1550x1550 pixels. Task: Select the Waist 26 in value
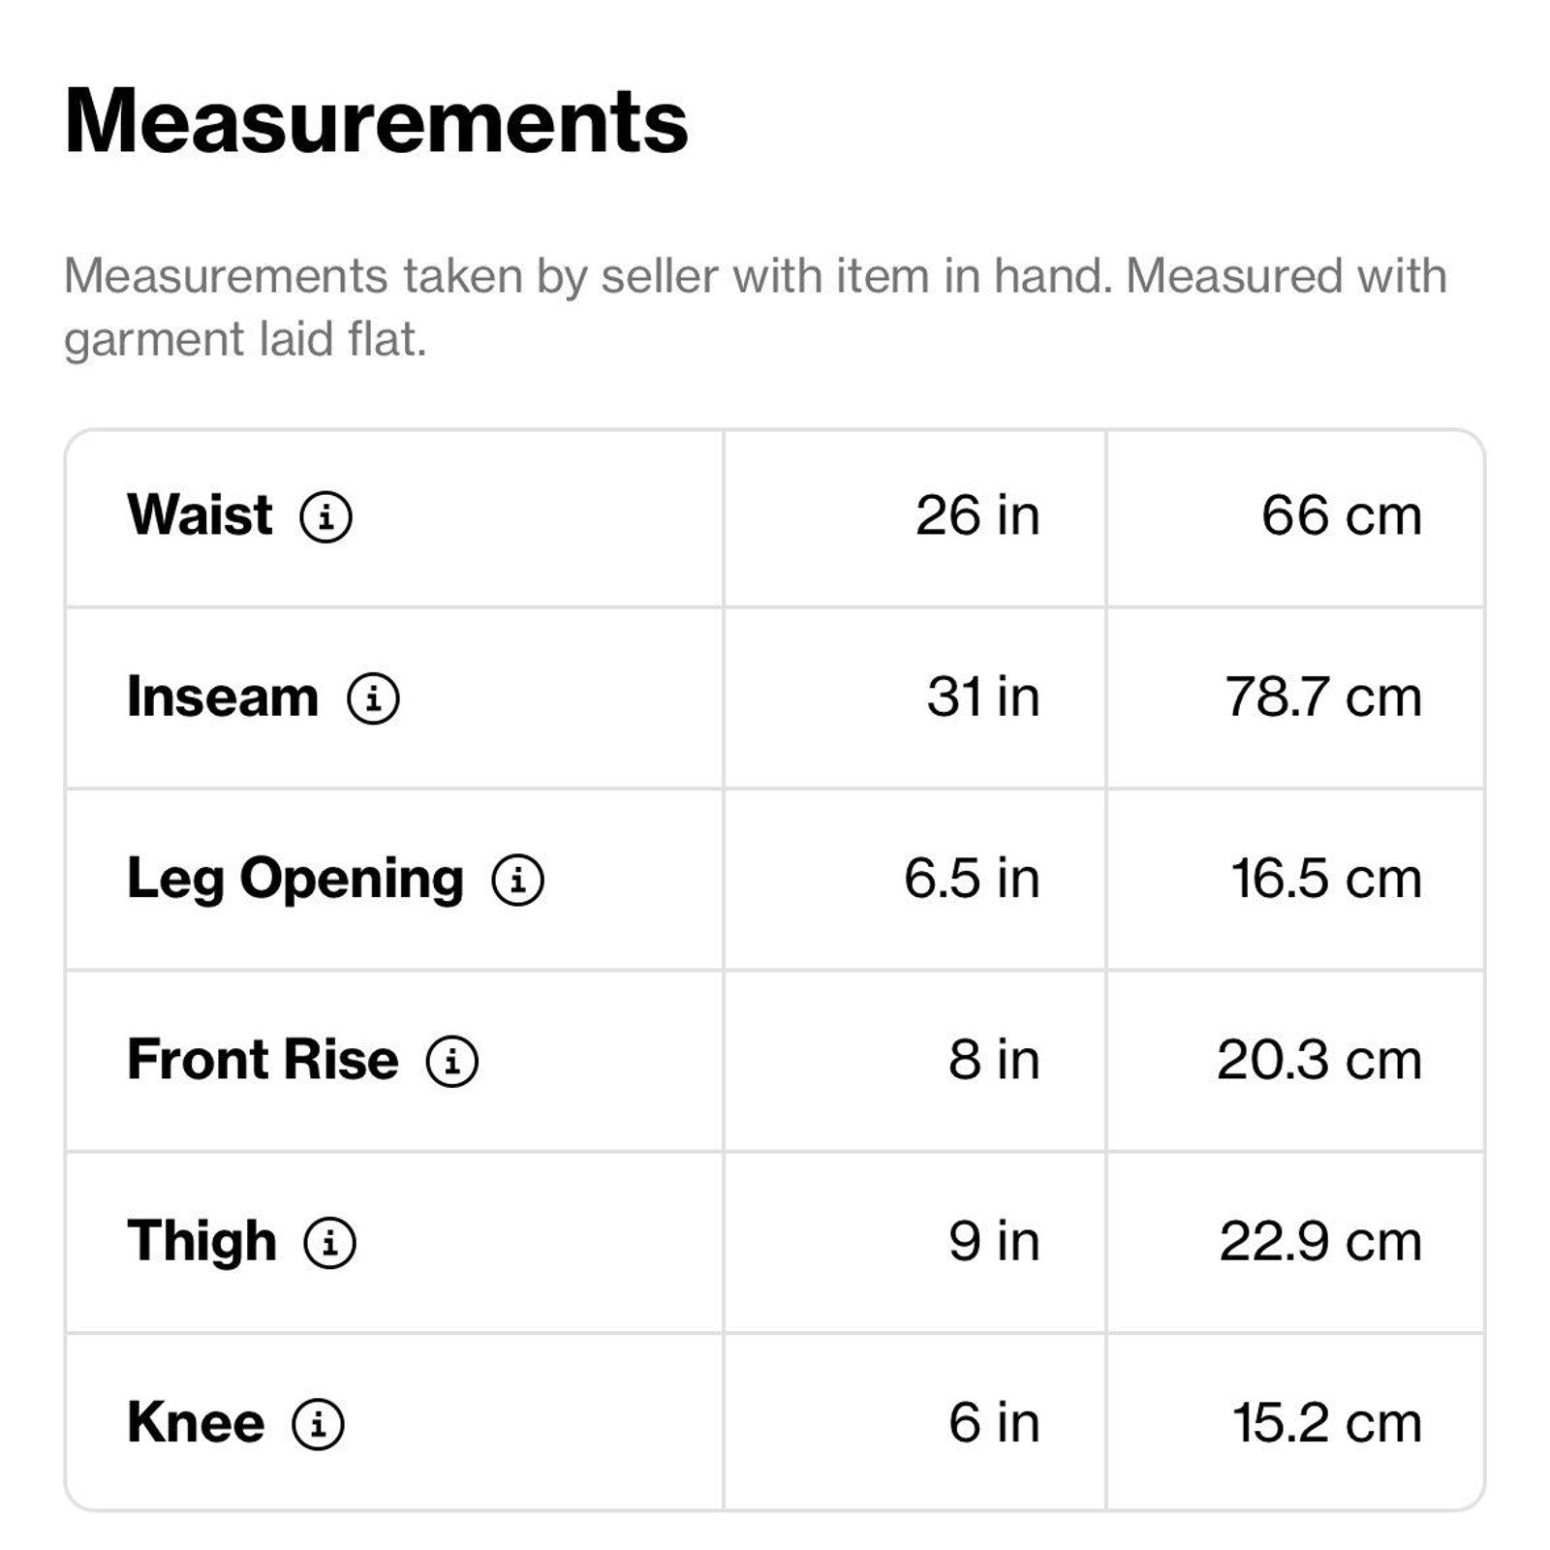976,515
